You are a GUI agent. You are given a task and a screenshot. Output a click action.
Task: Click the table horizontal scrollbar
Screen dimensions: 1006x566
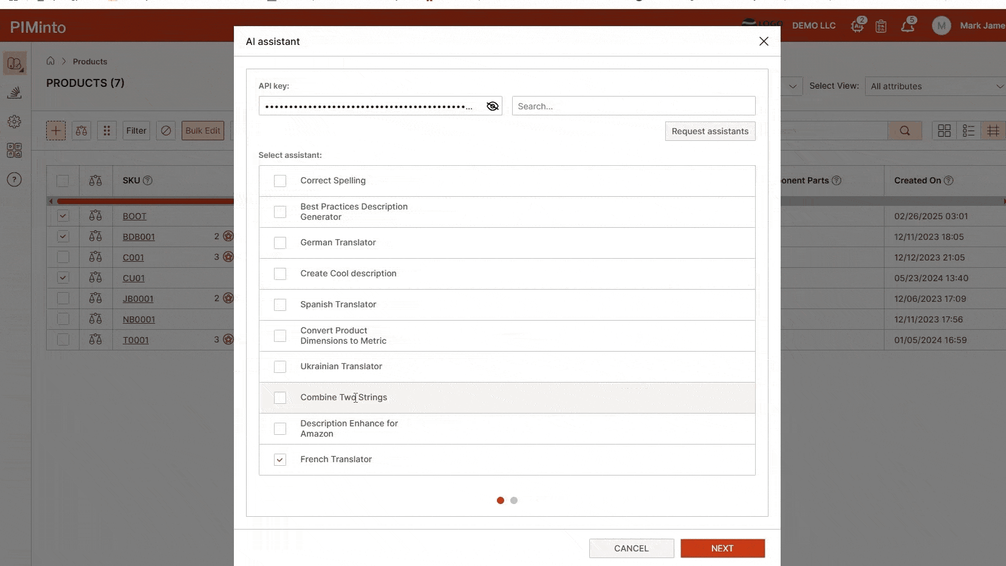pyautogui.click(x=145, y=201)
